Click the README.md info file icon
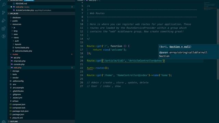The image size is (219, 123). click(x=14, y=3)
